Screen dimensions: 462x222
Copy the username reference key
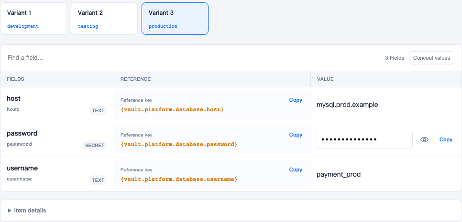coord(296,169)
